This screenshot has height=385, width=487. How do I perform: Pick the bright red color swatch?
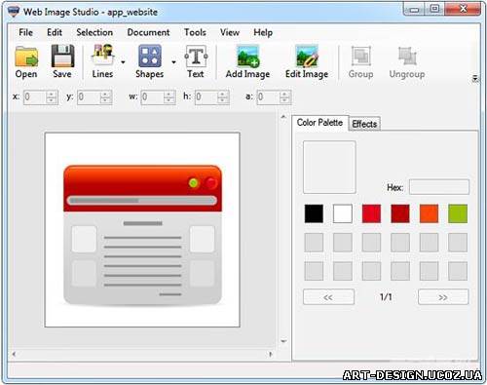point(371,213)
